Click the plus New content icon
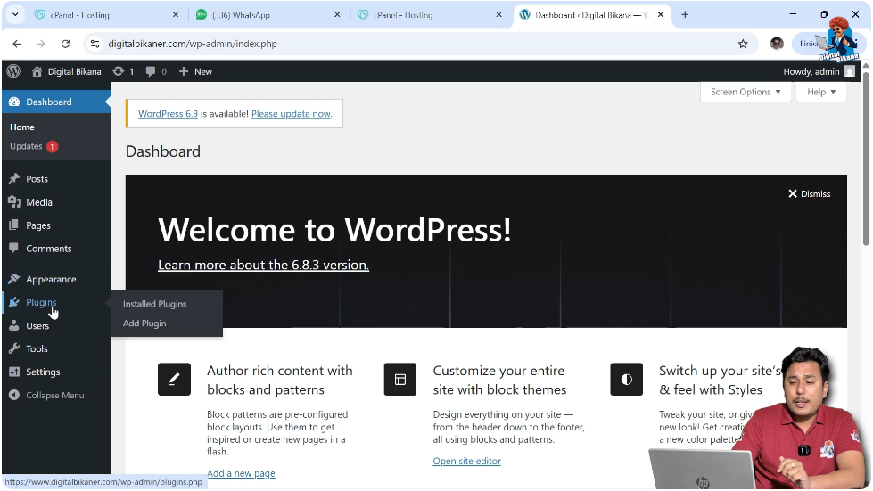The image size is (873, 491). click(x=184, y=71)
